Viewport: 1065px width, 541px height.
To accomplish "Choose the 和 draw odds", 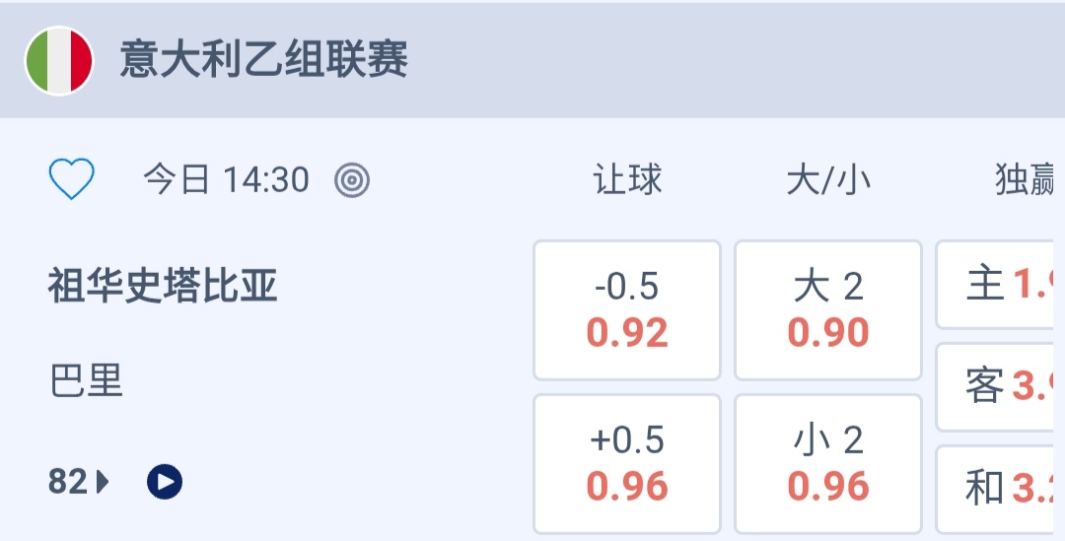I will click(998, 488).
